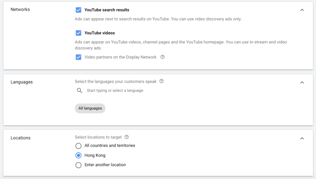Click the Networks section heading
The height and width of the screenshot is (179, 316).
pos(20,10)
